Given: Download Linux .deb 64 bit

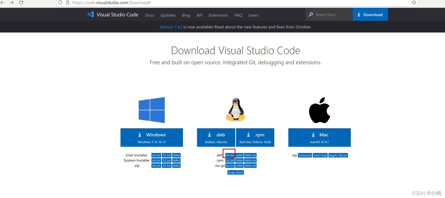Looking at the screenshot, I should click(x=230, y=155).
